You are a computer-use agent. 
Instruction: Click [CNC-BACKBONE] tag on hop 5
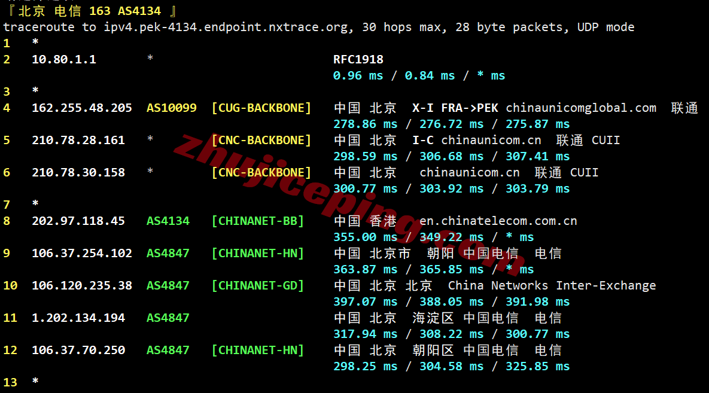tap(261, 141)
